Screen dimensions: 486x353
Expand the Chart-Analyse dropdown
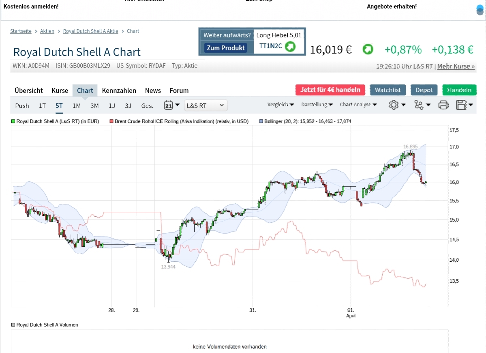(x=358, y=105)
